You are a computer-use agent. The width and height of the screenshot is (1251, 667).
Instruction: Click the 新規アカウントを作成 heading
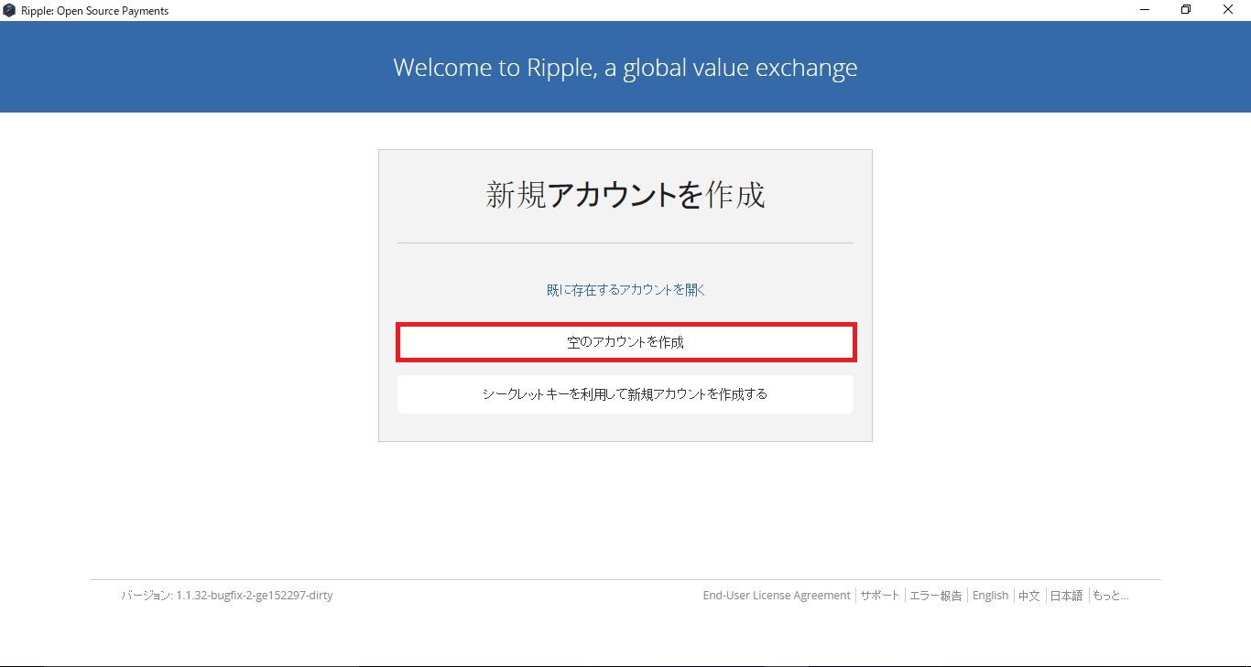pyautogui.click(x=625, y=194)
